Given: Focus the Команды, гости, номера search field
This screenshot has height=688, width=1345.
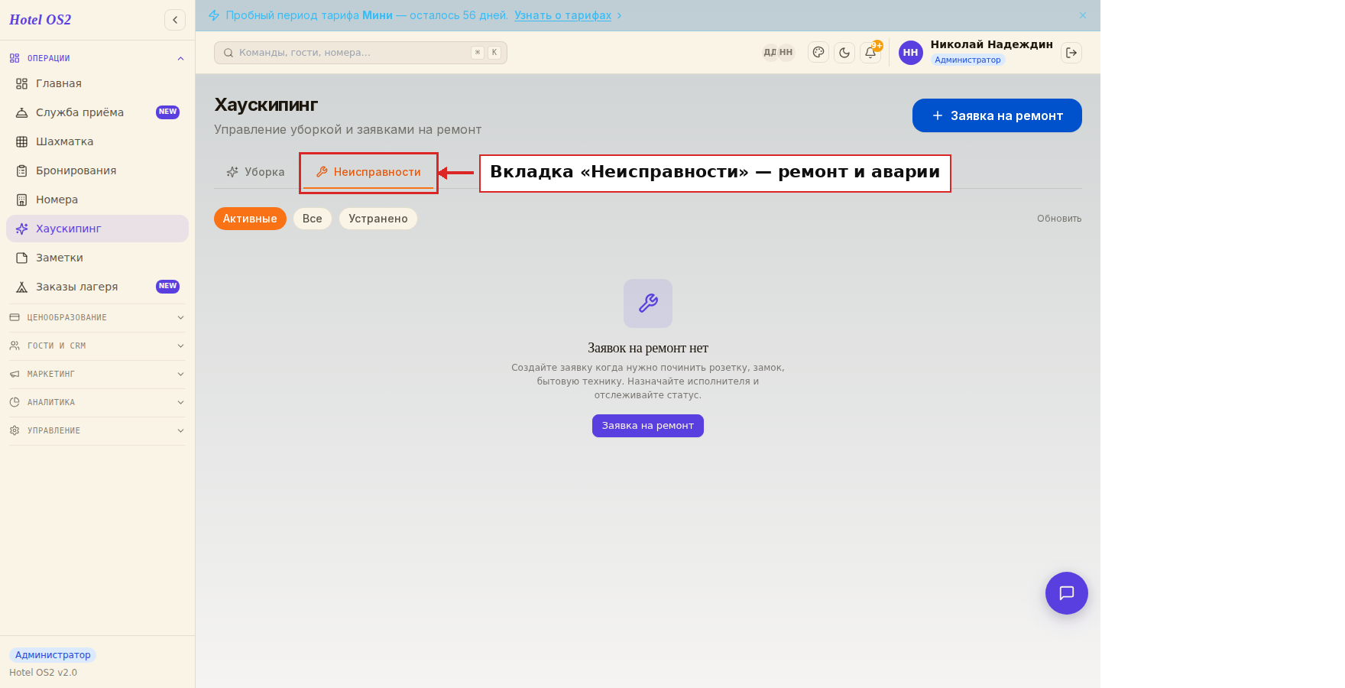Looking at the screenshot, I should [361, 53].
